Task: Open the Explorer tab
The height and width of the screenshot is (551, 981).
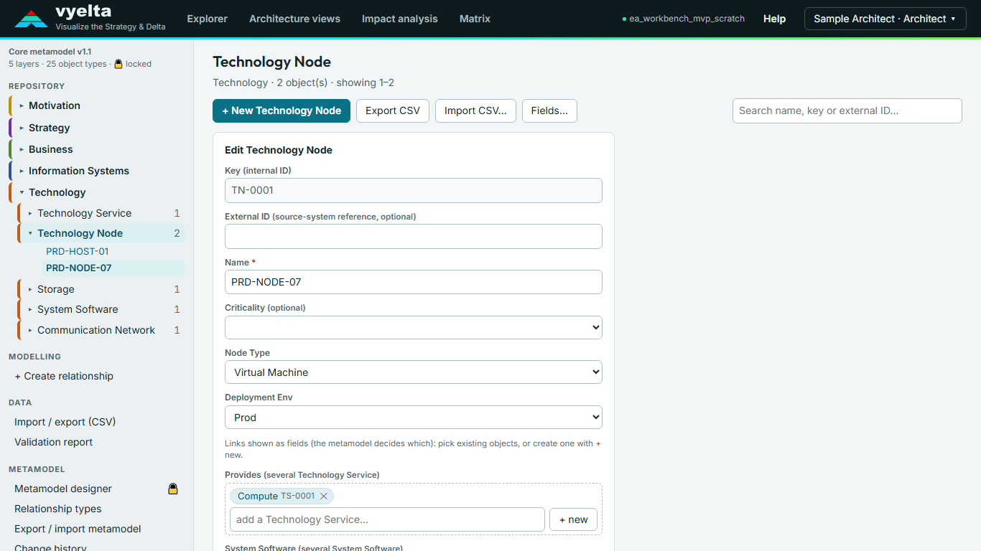Action: click(x=207, y=19)
